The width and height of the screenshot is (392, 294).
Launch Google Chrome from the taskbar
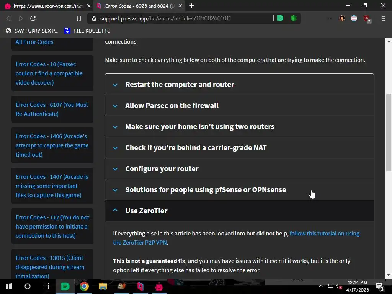pos(84,286)
